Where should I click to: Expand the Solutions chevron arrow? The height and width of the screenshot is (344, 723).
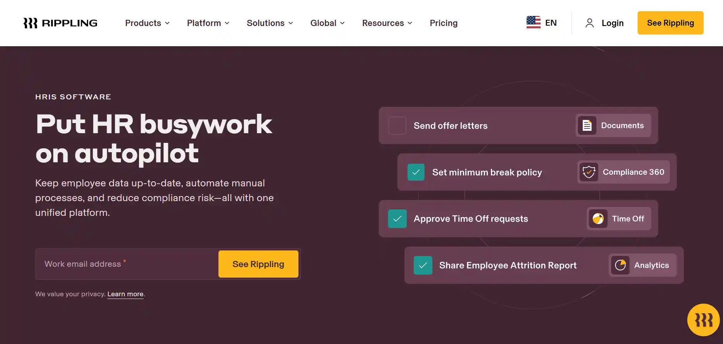pyautogui.click(x=291, y=23)
